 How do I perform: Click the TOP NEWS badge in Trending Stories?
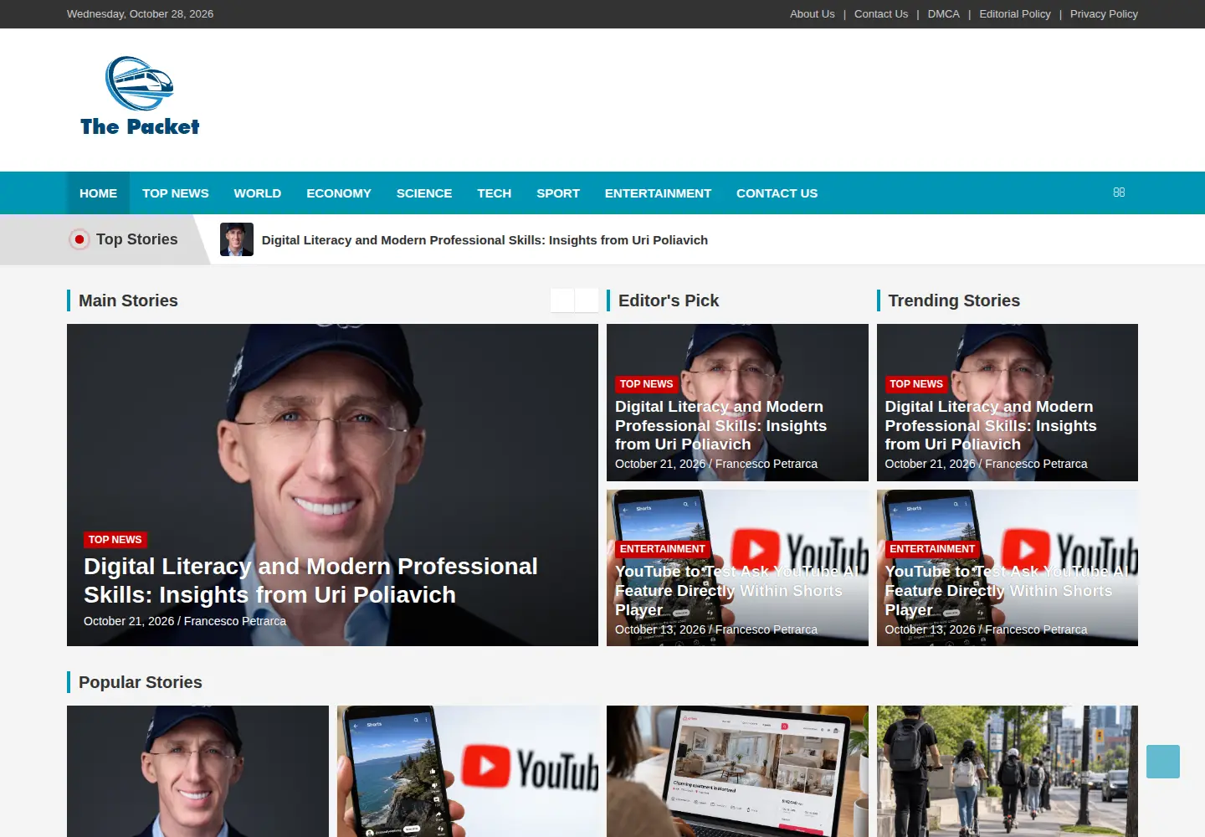pyautogui.click(x=916, y=384)
